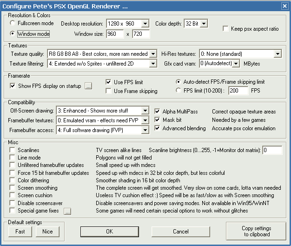Enable Special game fixes checkbox

[12, 211]
